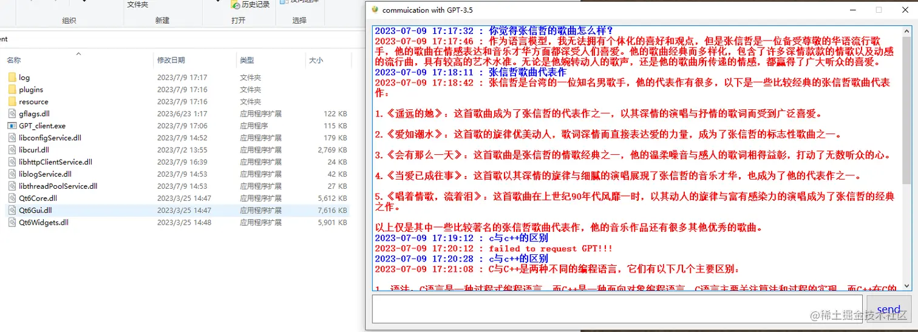Click the libconfigService.dll file icon
This screenshot has width=918, height=332.
click(13, 138)
